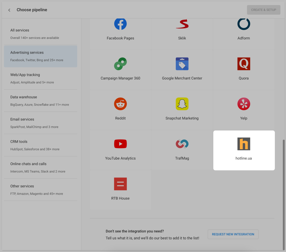
Task: Choose the Google Merchant Center tag icon
Action: coord(182,64)
